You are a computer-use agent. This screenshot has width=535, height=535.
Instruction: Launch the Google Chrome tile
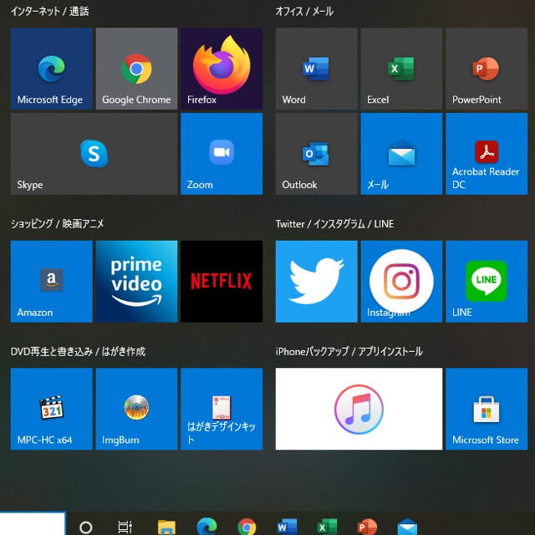pos(136,69)
